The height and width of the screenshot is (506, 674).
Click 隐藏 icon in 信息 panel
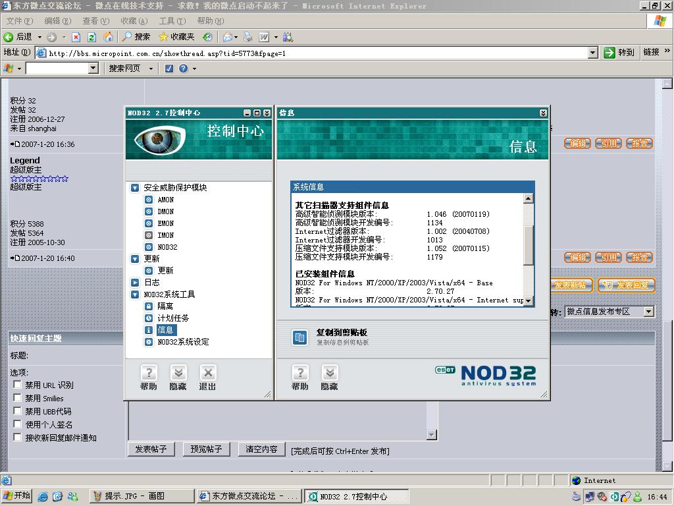330,372
